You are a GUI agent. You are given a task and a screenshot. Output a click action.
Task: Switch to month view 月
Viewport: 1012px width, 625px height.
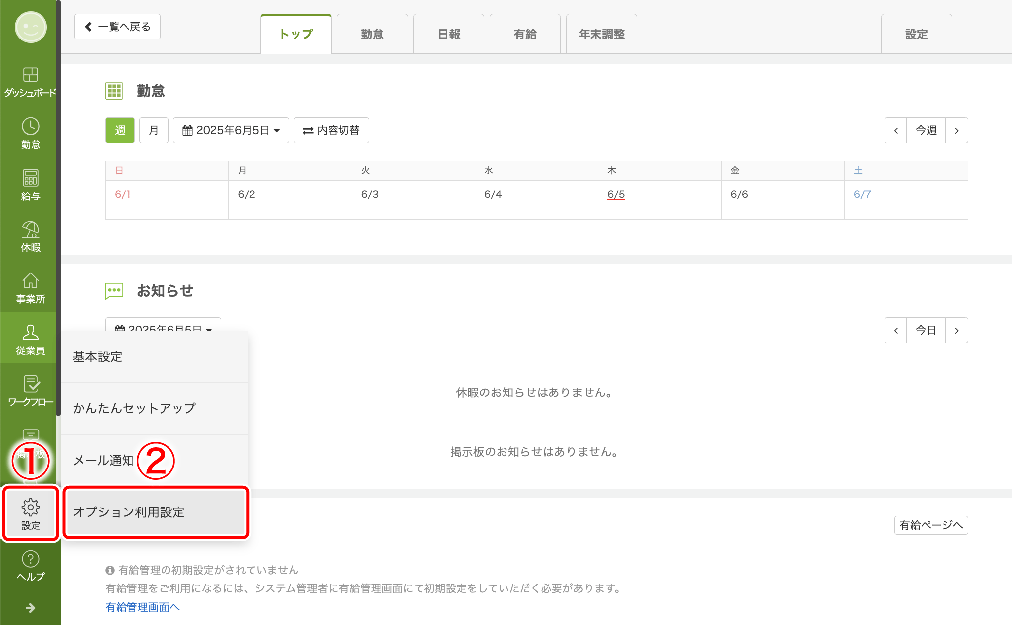coord(154,130)
